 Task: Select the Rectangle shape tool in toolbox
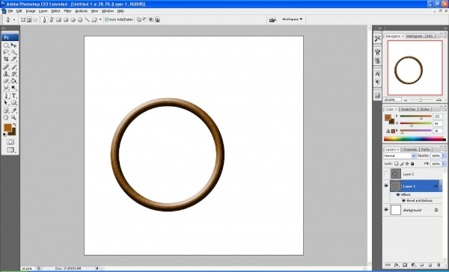click(x=13, y=102)
